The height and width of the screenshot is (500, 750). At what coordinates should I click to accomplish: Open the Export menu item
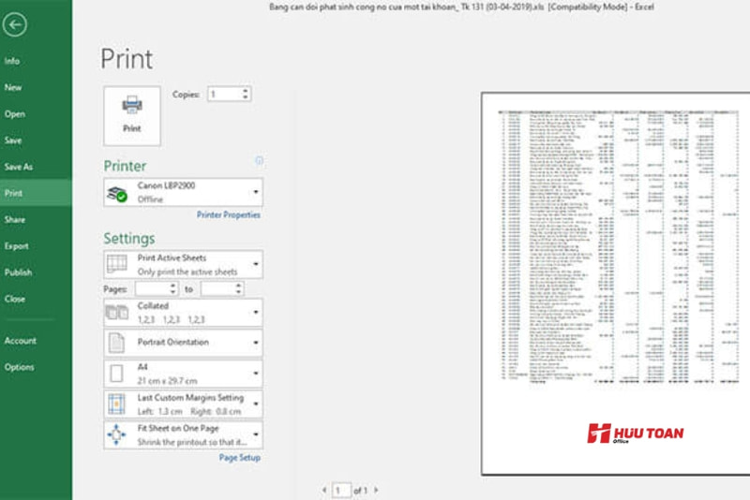point(17,246)
